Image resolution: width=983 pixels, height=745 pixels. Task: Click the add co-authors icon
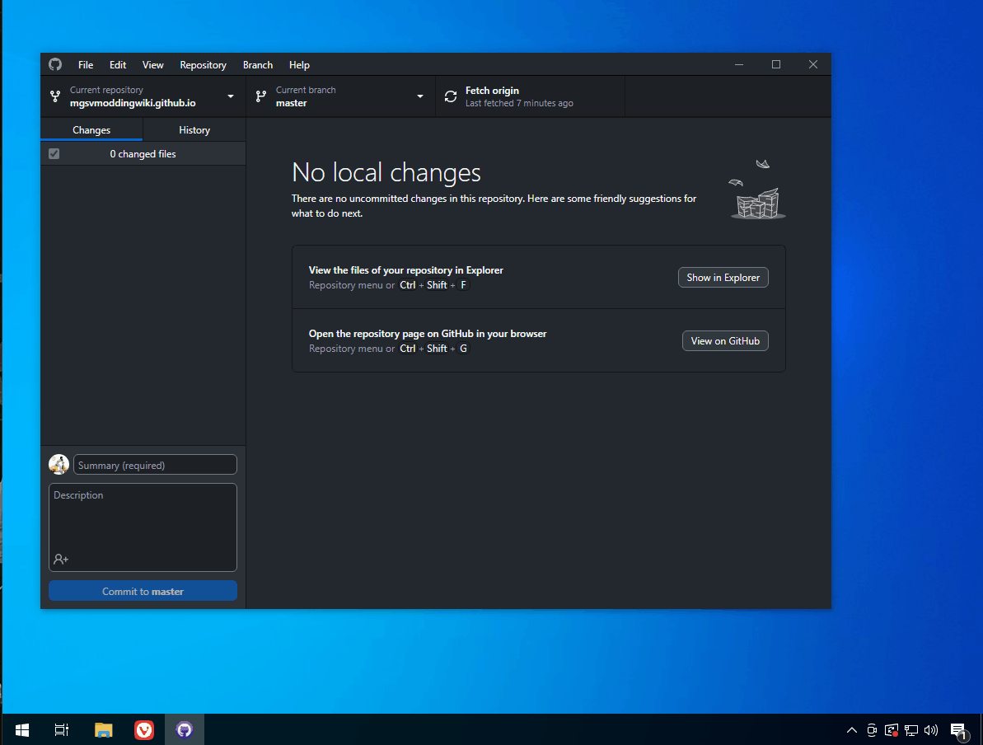coord(61,559)
